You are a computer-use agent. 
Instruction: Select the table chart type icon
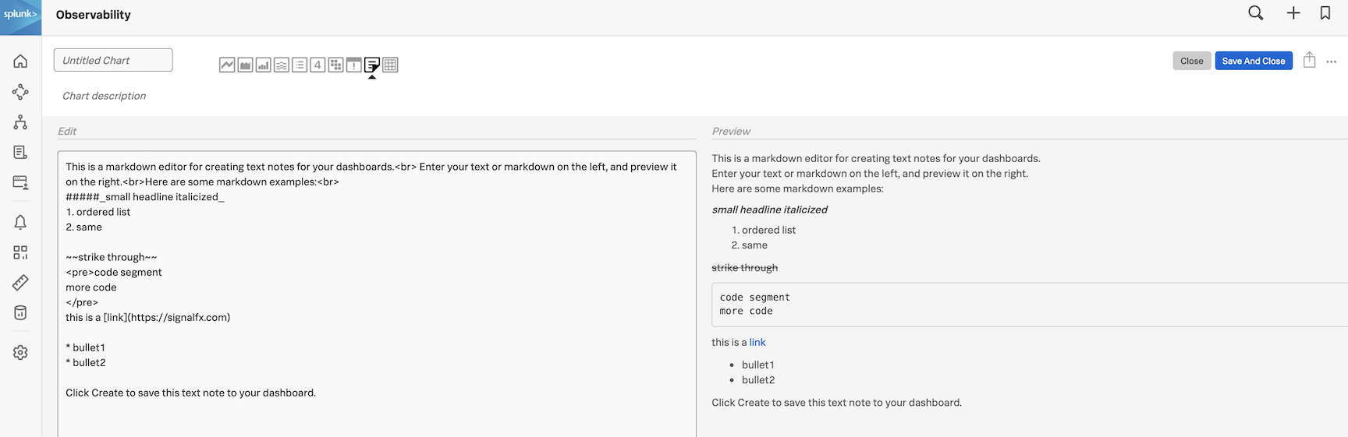coord(391,65)
